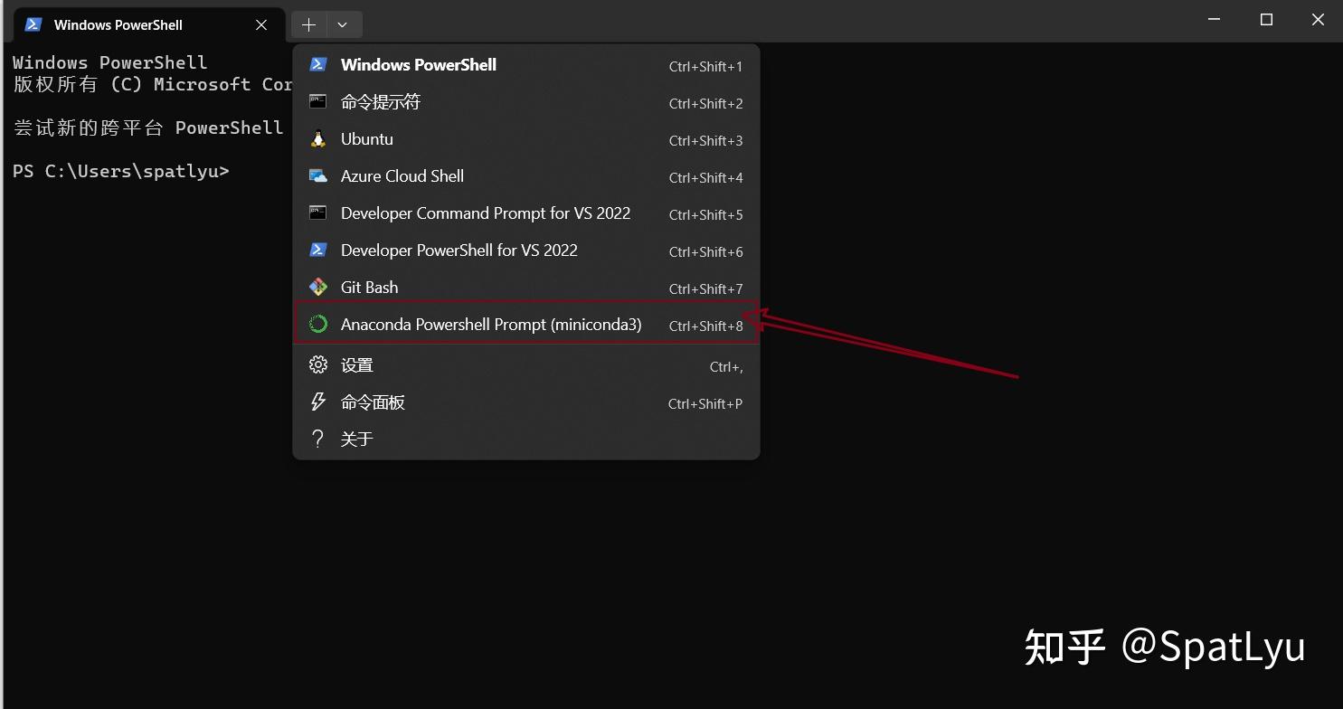Image resolution: width=1343 pixels, height=709 pixels.
Task: Select the Developer Command Prompt for VS 2022 icon
Action: pos(317,213)
